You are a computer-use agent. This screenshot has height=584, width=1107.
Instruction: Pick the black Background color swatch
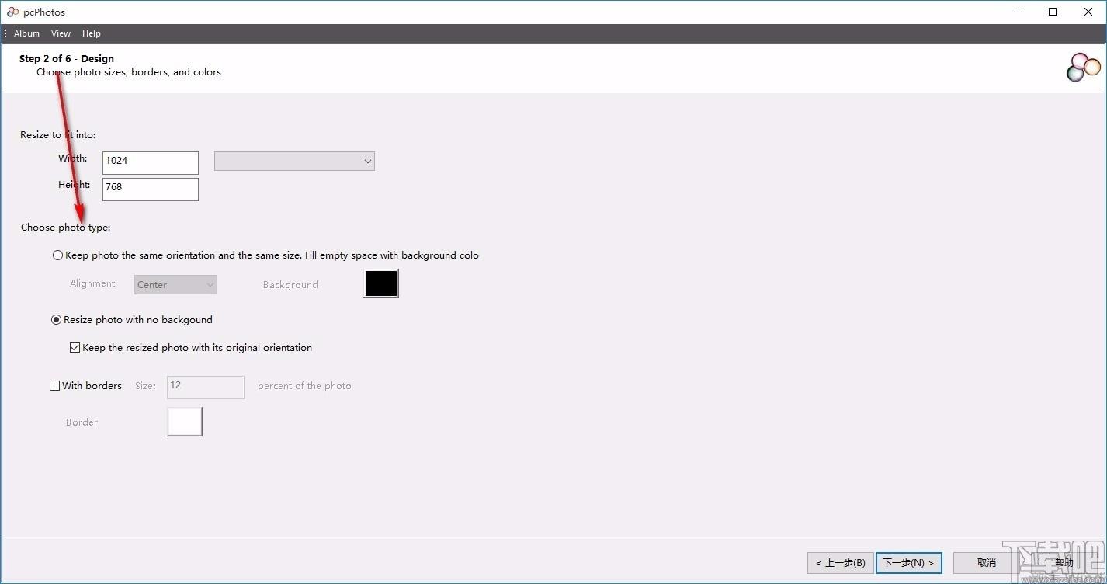tap(381, 283)
